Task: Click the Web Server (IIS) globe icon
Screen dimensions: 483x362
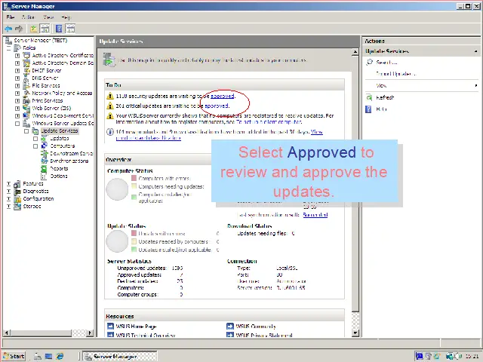Action: pos(27,108)
